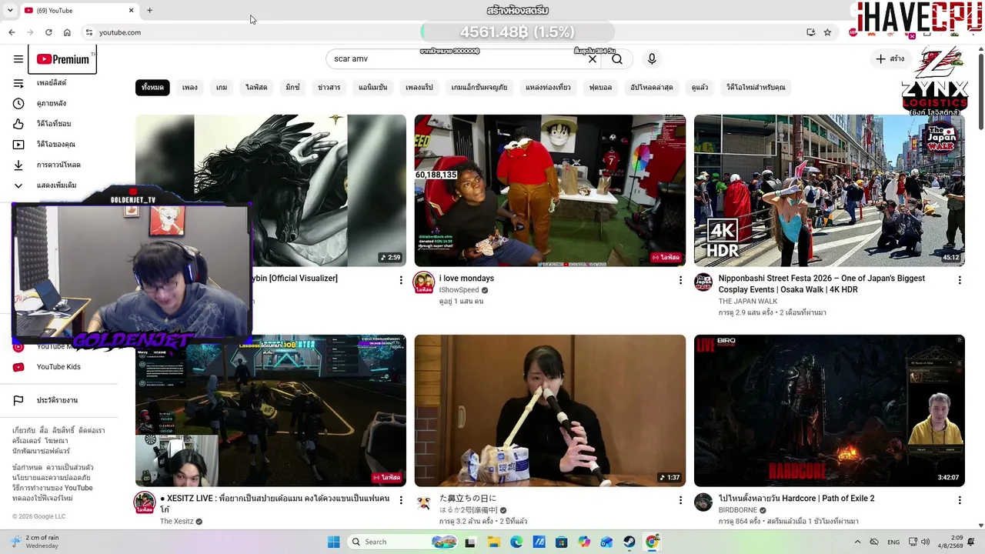Open options menu for 太鼓立ちの日に video

tap(680, 500)
